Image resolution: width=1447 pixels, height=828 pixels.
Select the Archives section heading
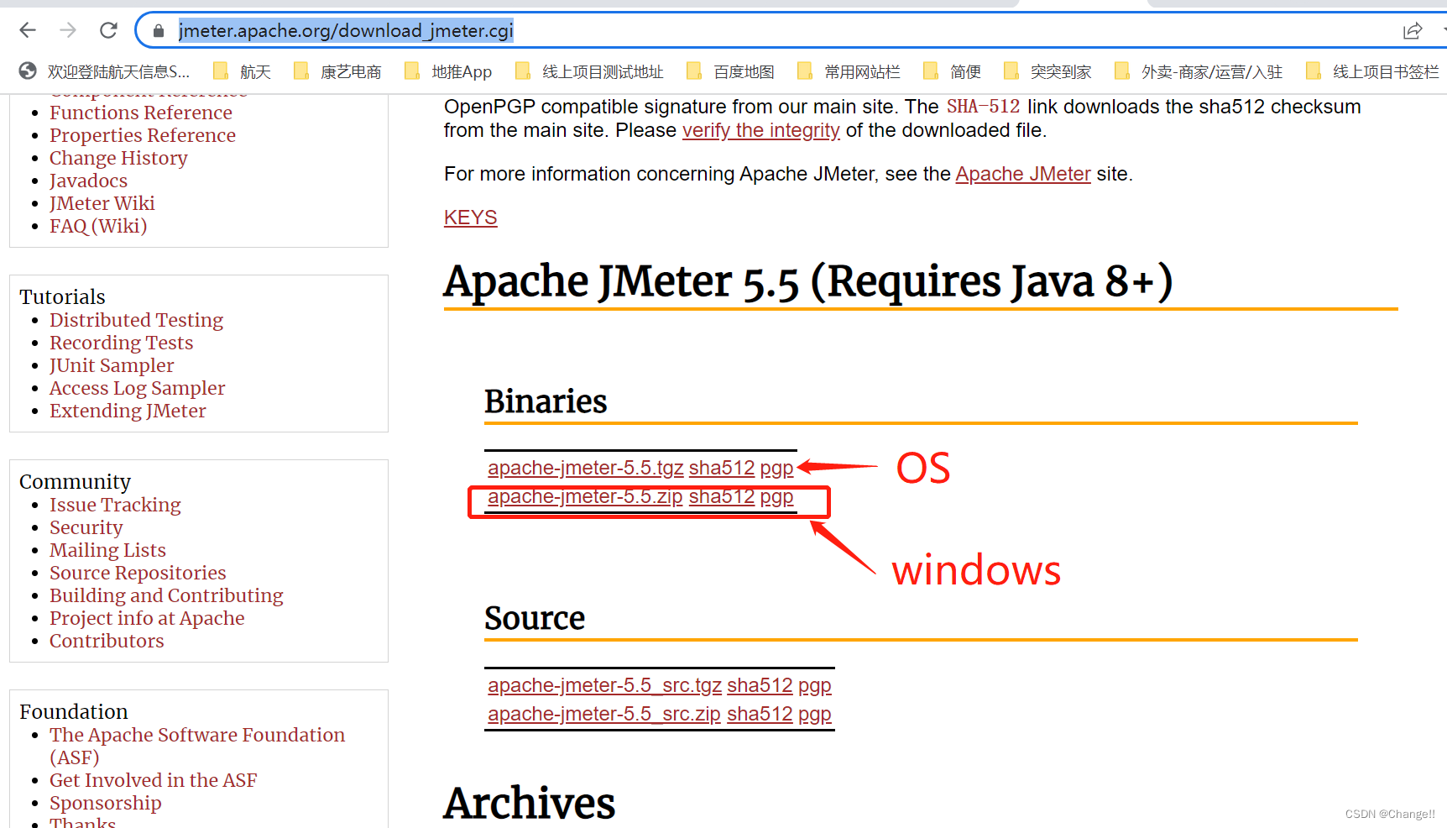pyautogui.click(x=530, y=803)
